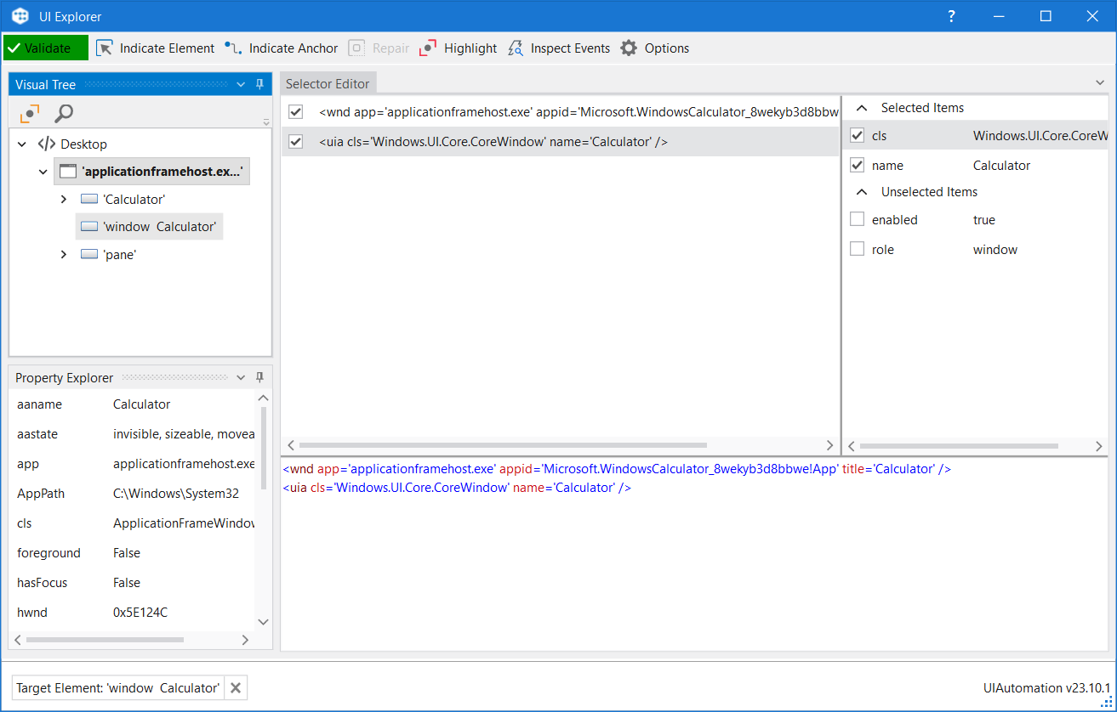Collapse the Selector Editor header chevron

pyautogui.click(x=1100, y=81)
